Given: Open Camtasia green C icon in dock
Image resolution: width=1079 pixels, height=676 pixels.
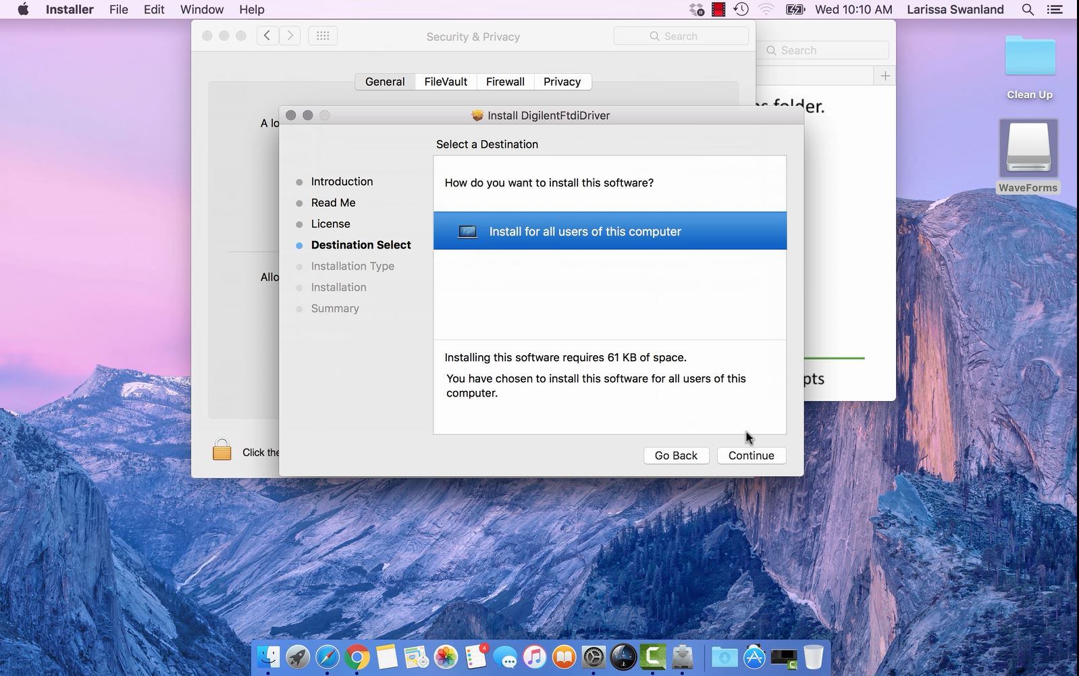Looking at the screenshot, I should click(653, 656).
